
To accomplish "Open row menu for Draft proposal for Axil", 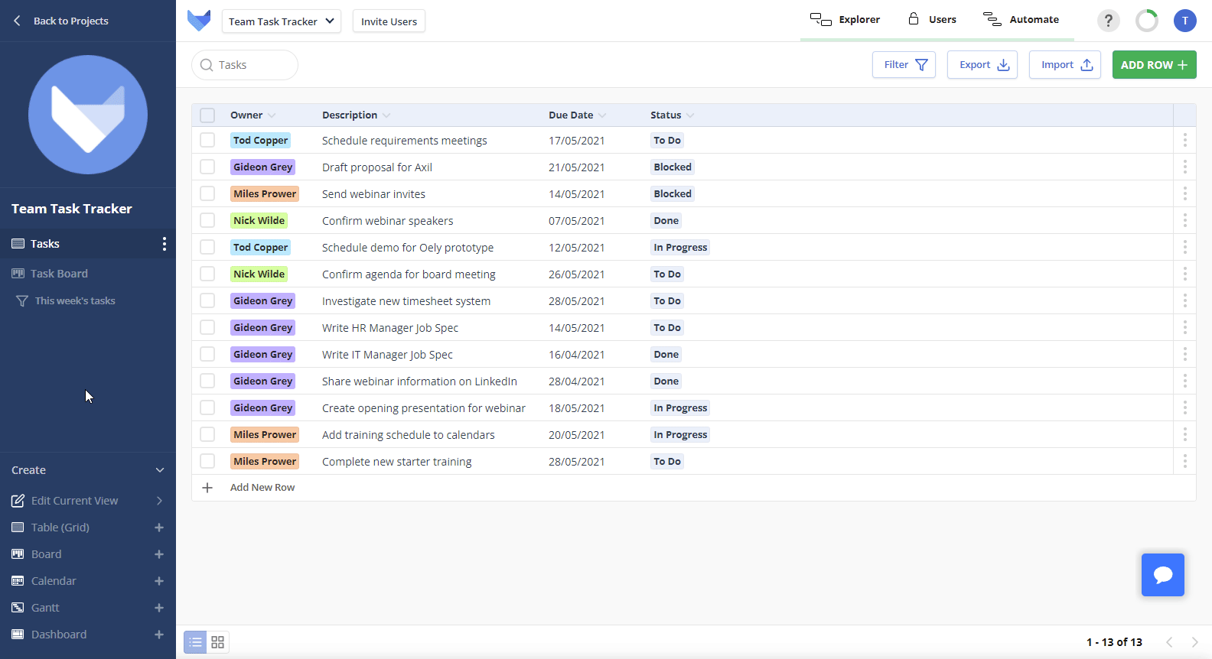I will point(1184,167).
